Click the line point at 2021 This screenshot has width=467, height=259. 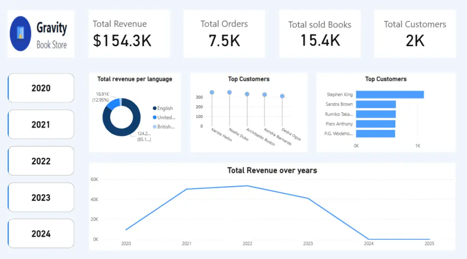coord(187,189)
